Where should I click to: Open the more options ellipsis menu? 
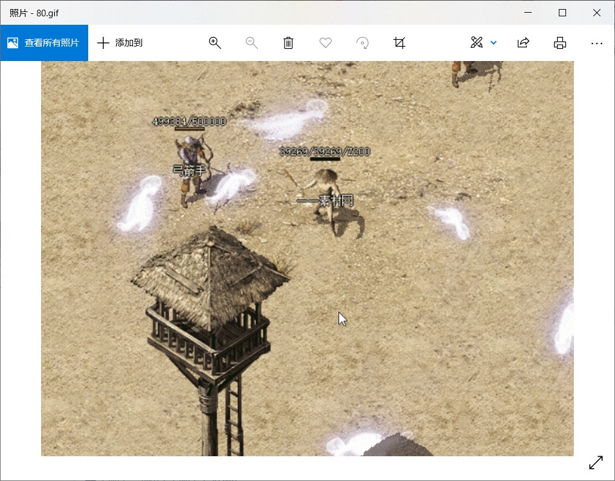tap(596, 43)
